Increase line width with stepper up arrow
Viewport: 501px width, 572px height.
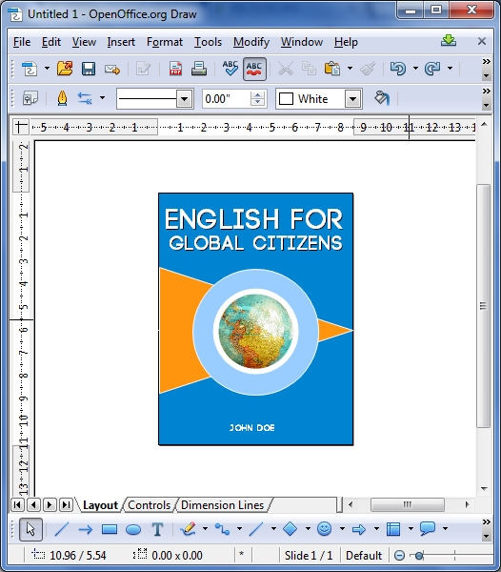258,94
